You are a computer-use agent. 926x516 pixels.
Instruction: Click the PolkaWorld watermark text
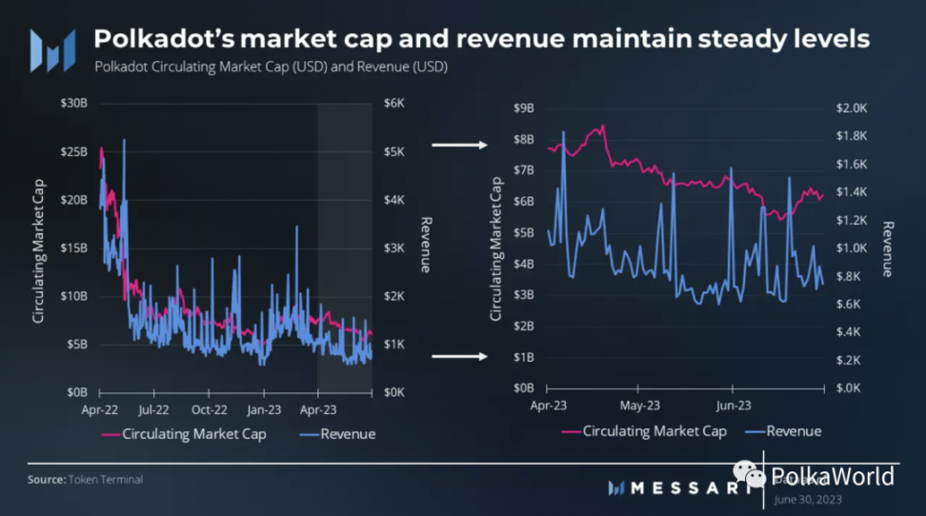pos(832,476)
